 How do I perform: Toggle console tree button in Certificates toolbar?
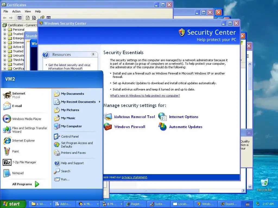click(x=19, y=18)
